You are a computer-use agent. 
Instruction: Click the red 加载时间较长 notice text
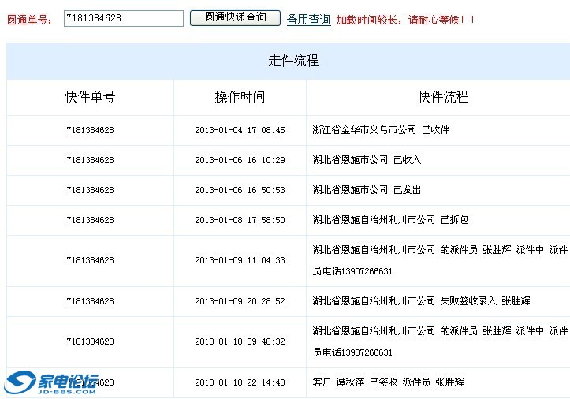pyautogui.click(x=405, y=19)
